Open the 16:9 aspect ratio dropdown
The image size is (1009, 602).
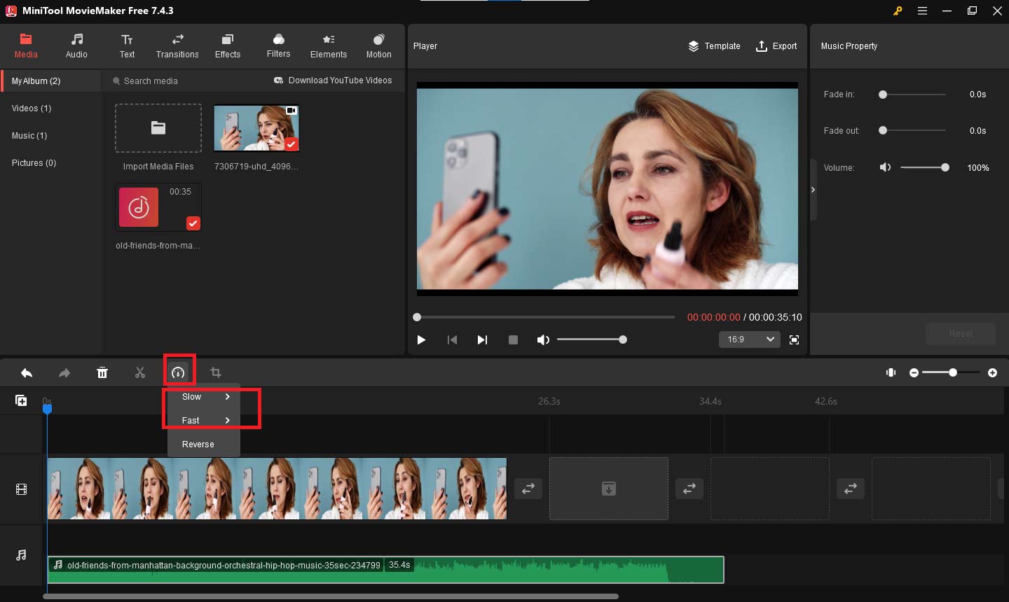tap(749, 339)
